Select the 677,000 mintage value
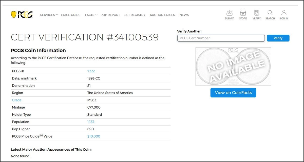This screenshot has height=162, width=304. (x=94, y=107)
